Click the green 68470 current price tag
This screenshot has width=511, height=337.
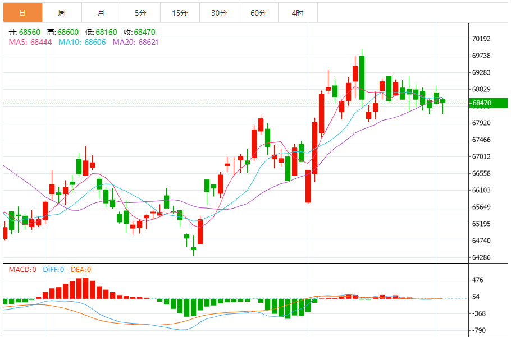pyautogui.click(x=488, y=103)
